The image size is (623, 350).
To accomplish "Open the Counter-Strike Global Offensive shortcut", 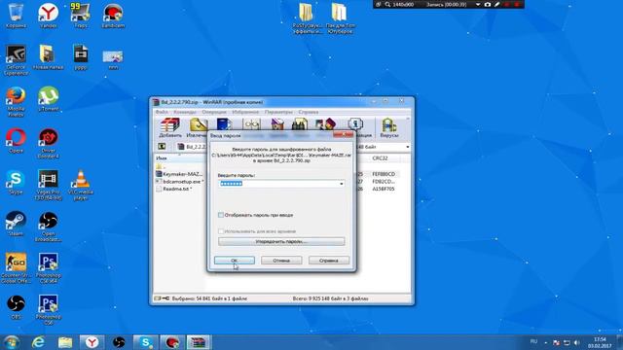I will [x=16, y=268].
